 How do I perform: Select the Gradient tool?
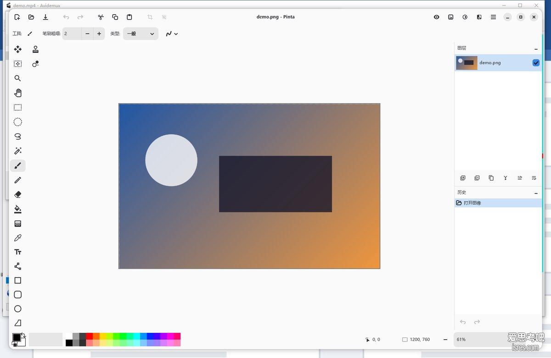point(18,224)
